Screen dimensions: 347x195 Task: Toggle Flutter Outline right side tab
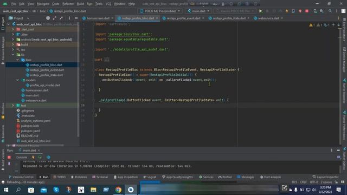(344, 159)
